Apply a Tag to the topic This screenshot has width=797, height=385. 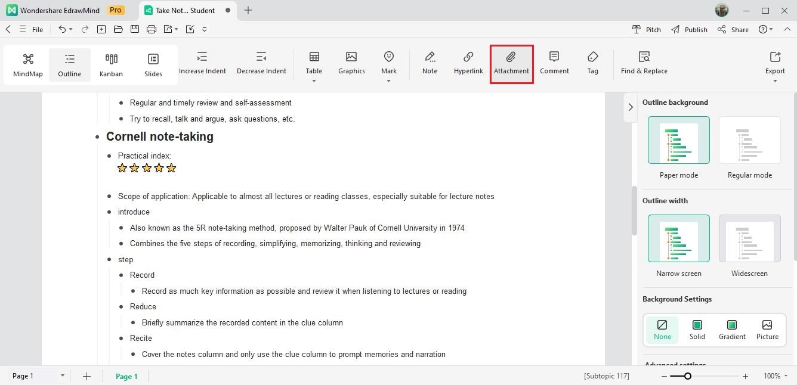(592, 63)
